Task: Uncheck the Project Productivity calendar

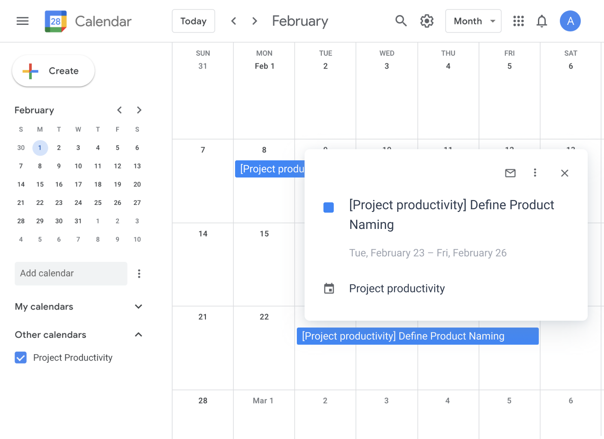Action: click(21, 358)
